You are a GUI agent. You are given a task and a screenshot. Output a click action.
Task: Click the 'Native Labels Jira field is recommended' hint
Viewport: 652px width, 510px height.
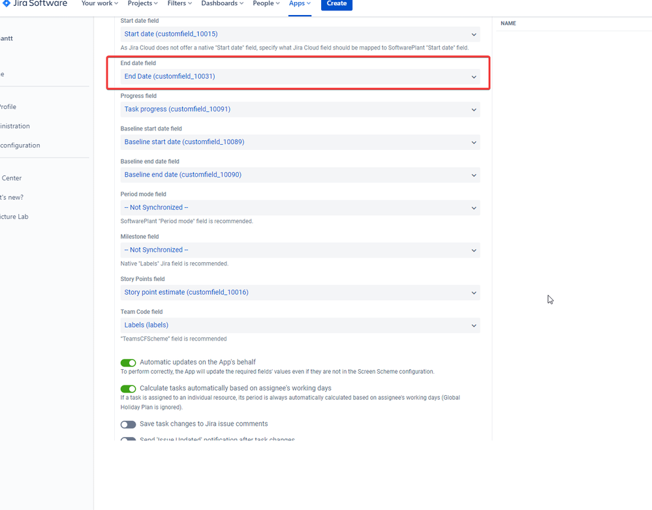coord(174,264)
